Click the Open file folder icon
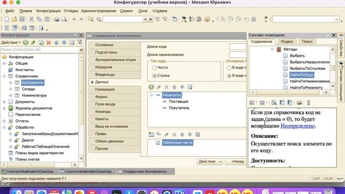 point(15,19)
